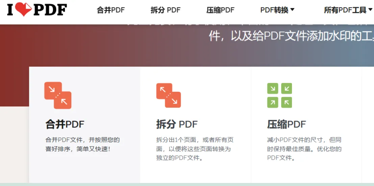Click description text 拆分出1个页面，或者所有页
The width and height of the screenshot is (374, 186).
point(195,140)
